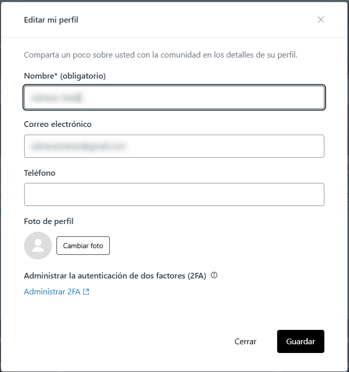Click the Teléfono label
The image size is (349, 372).
40,173
